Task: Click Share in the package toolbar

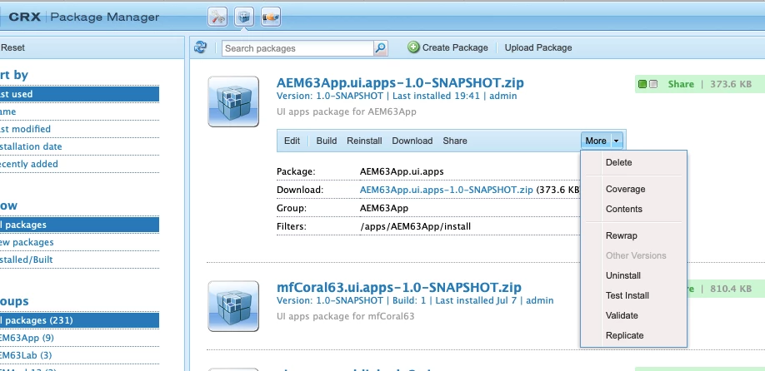Action: 455,141
